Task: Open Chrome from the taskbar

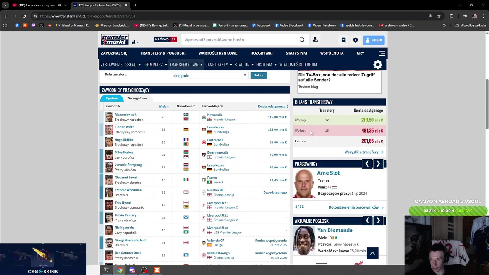Action: point(120,270)
